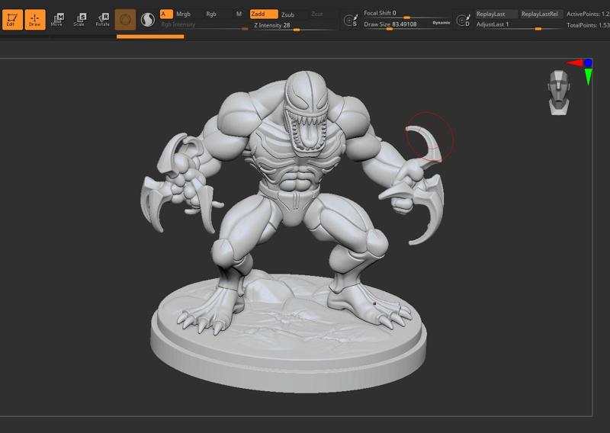Image resolution: width=610 pixels, height=433 pixels.
Task: Toggle the Edit mode button
Action: click(12, 20)
